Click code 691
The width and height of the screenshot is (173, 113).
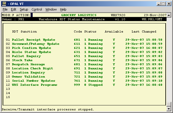[77, 69]
